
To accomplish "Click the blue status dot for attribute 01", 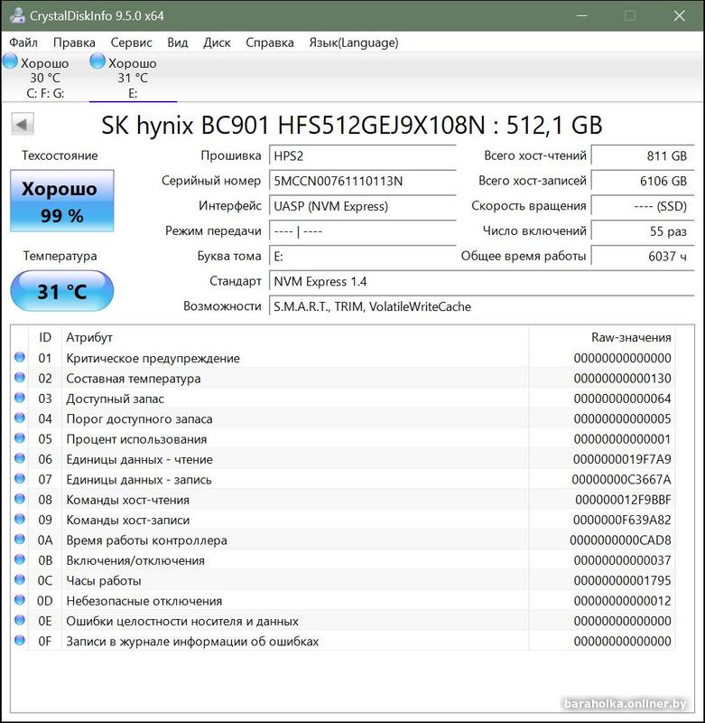I will pyautogui.click(x=20, y=358).
